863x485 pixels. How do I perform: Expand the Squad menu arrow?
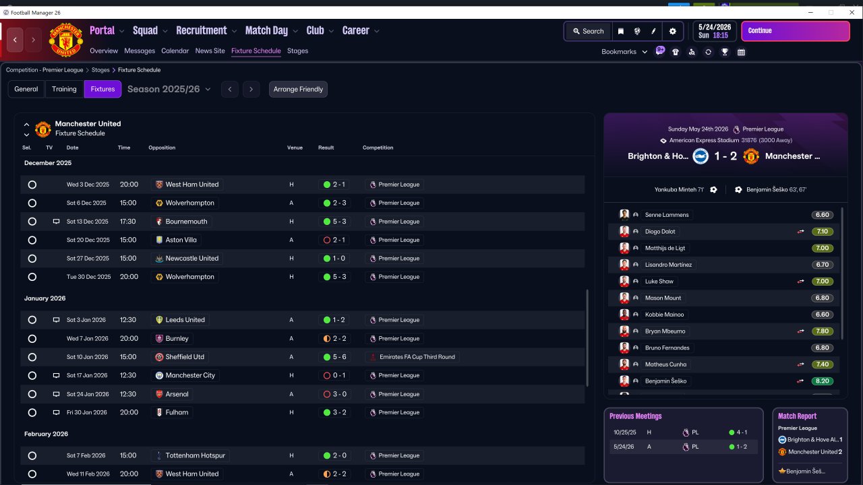pyautogui.click(x=165, y=31)
